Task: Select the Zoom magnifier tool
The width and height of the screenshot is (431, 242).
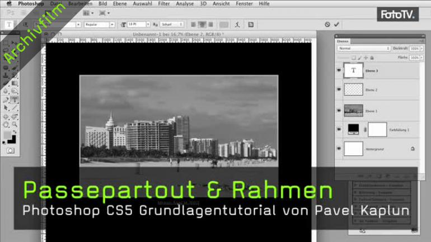Action: [15, 125]
